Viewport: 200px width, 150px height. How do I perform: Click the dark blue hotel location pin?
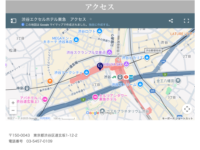[x=100, y=66]
